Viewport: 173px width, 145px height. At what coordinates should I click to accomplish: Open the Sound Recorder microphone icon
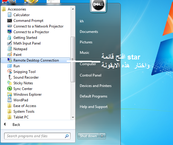(x=10, y=77)
